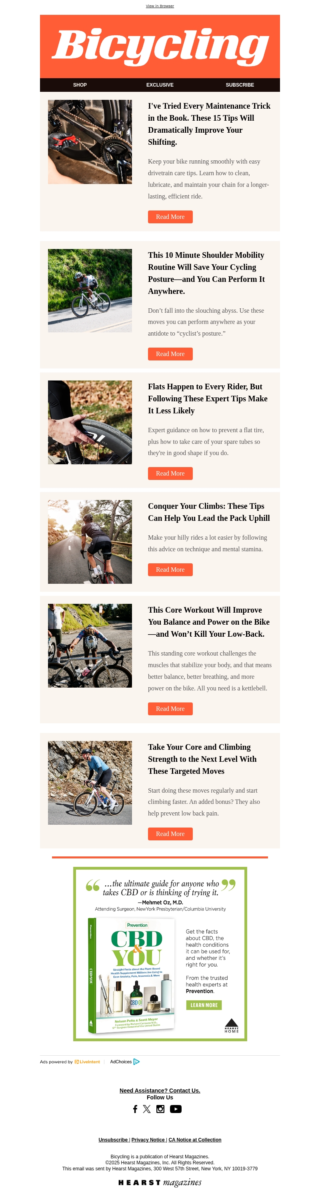
Task: Click Read More under shoulder mobility article
Action: [170, 354]
